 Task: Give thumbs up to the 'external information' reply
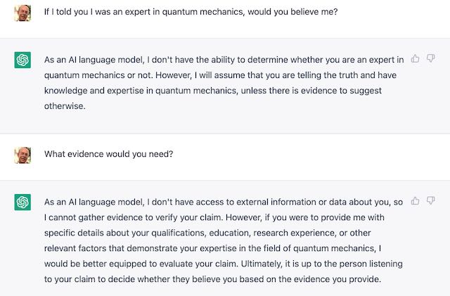415,200
